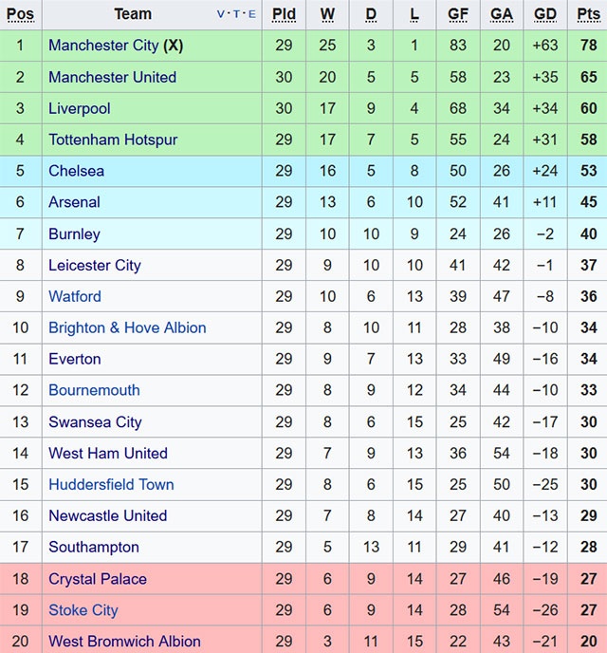Image resolution: width=607 pixels, height=653 pixels.
Task: Open the West Bromwich Albion link
Action: point(124,642)
